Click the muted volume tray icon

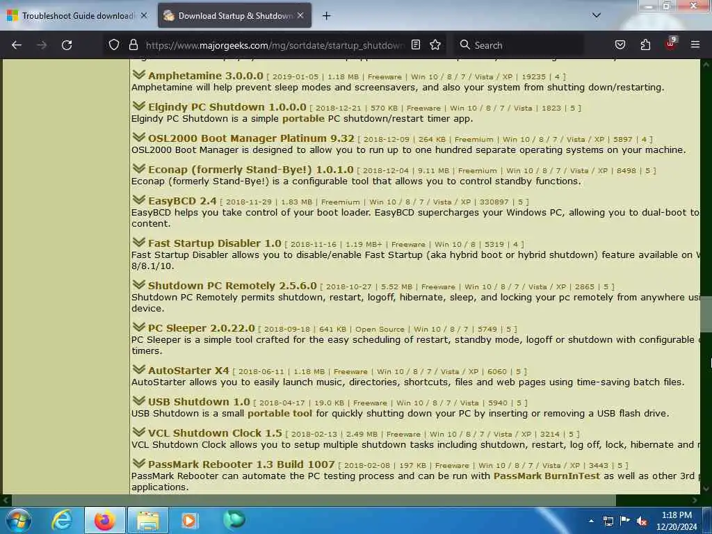(642, 521)
